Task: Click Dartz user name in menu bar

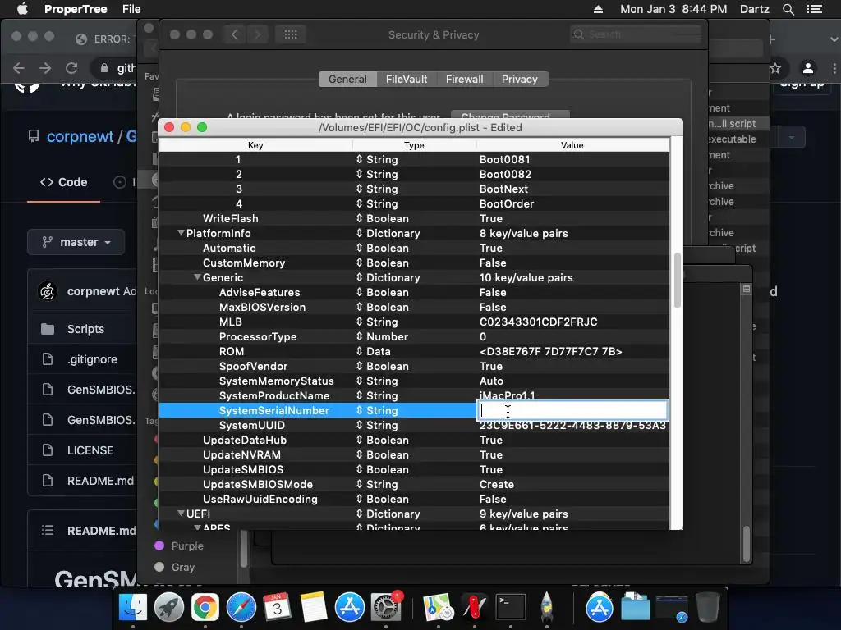Action: tap(754, 9)
